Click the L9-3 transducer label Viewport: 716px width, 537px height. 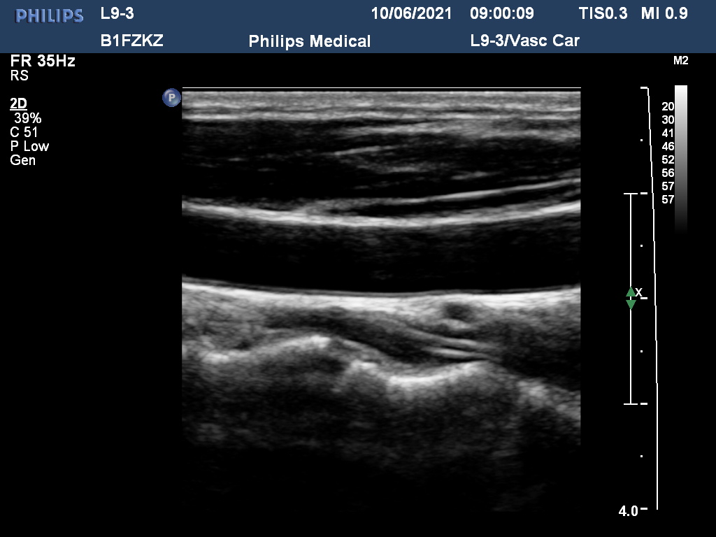pyautogui.click(x=117, y=13)
